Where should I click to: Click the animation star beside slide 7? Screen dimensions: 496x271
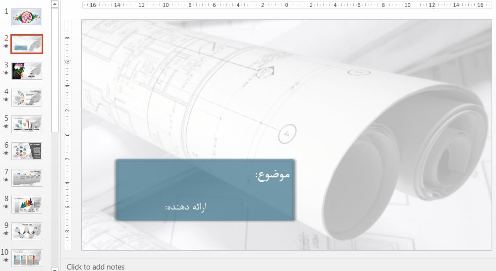point(5,180)
